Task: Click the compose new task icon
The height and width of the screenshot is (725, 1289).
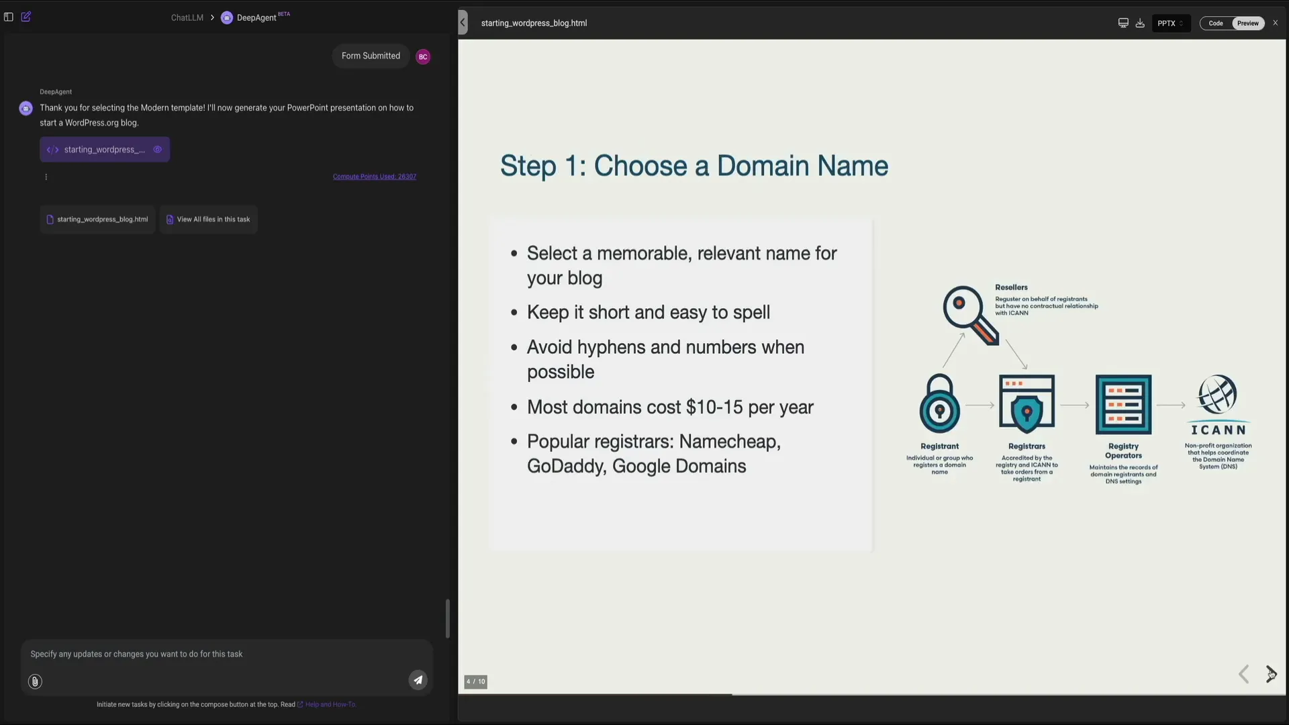Action: pos(26,17)
